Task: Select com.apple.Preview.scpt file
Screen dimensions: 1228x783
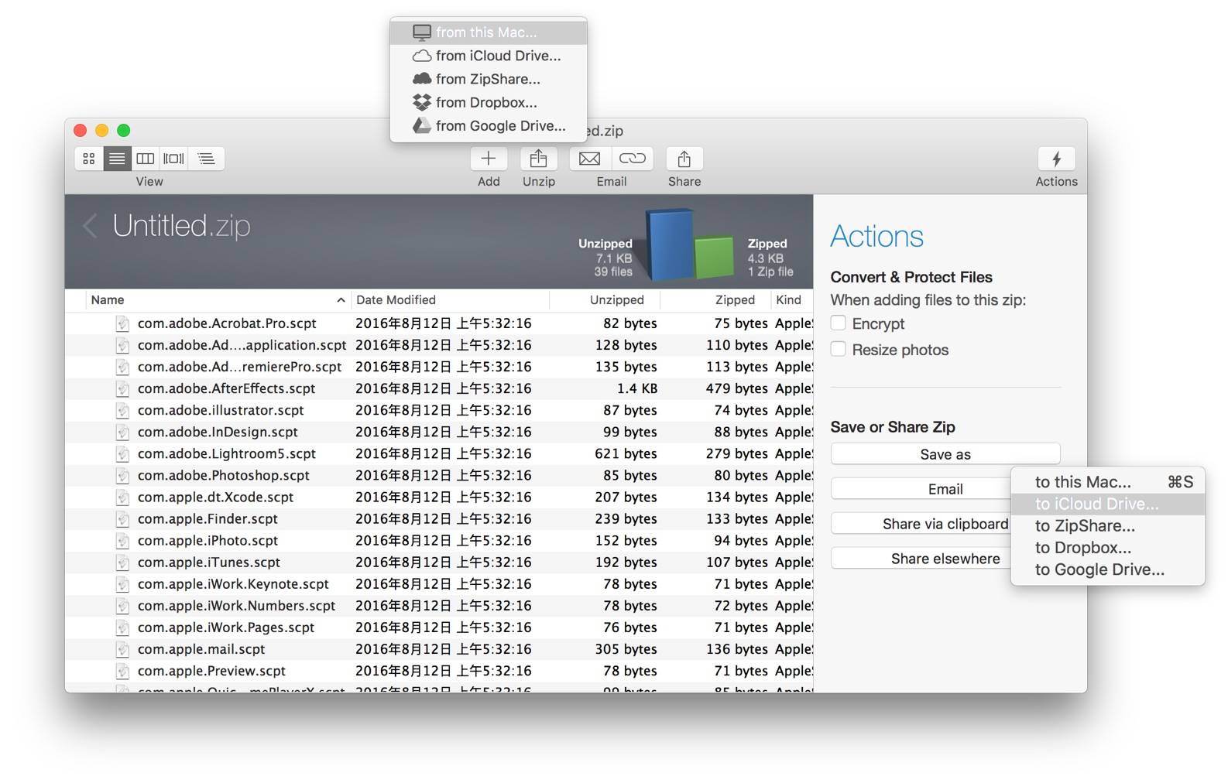Action: [x=439, y=671]
